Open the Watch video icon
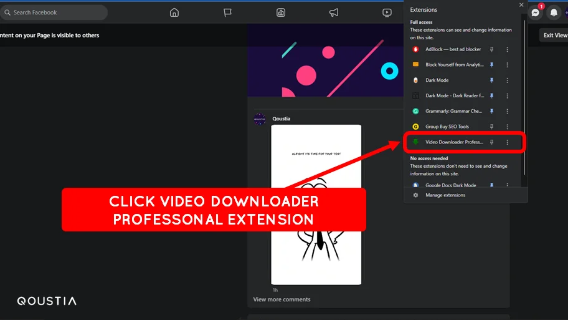 click(387, 12)
